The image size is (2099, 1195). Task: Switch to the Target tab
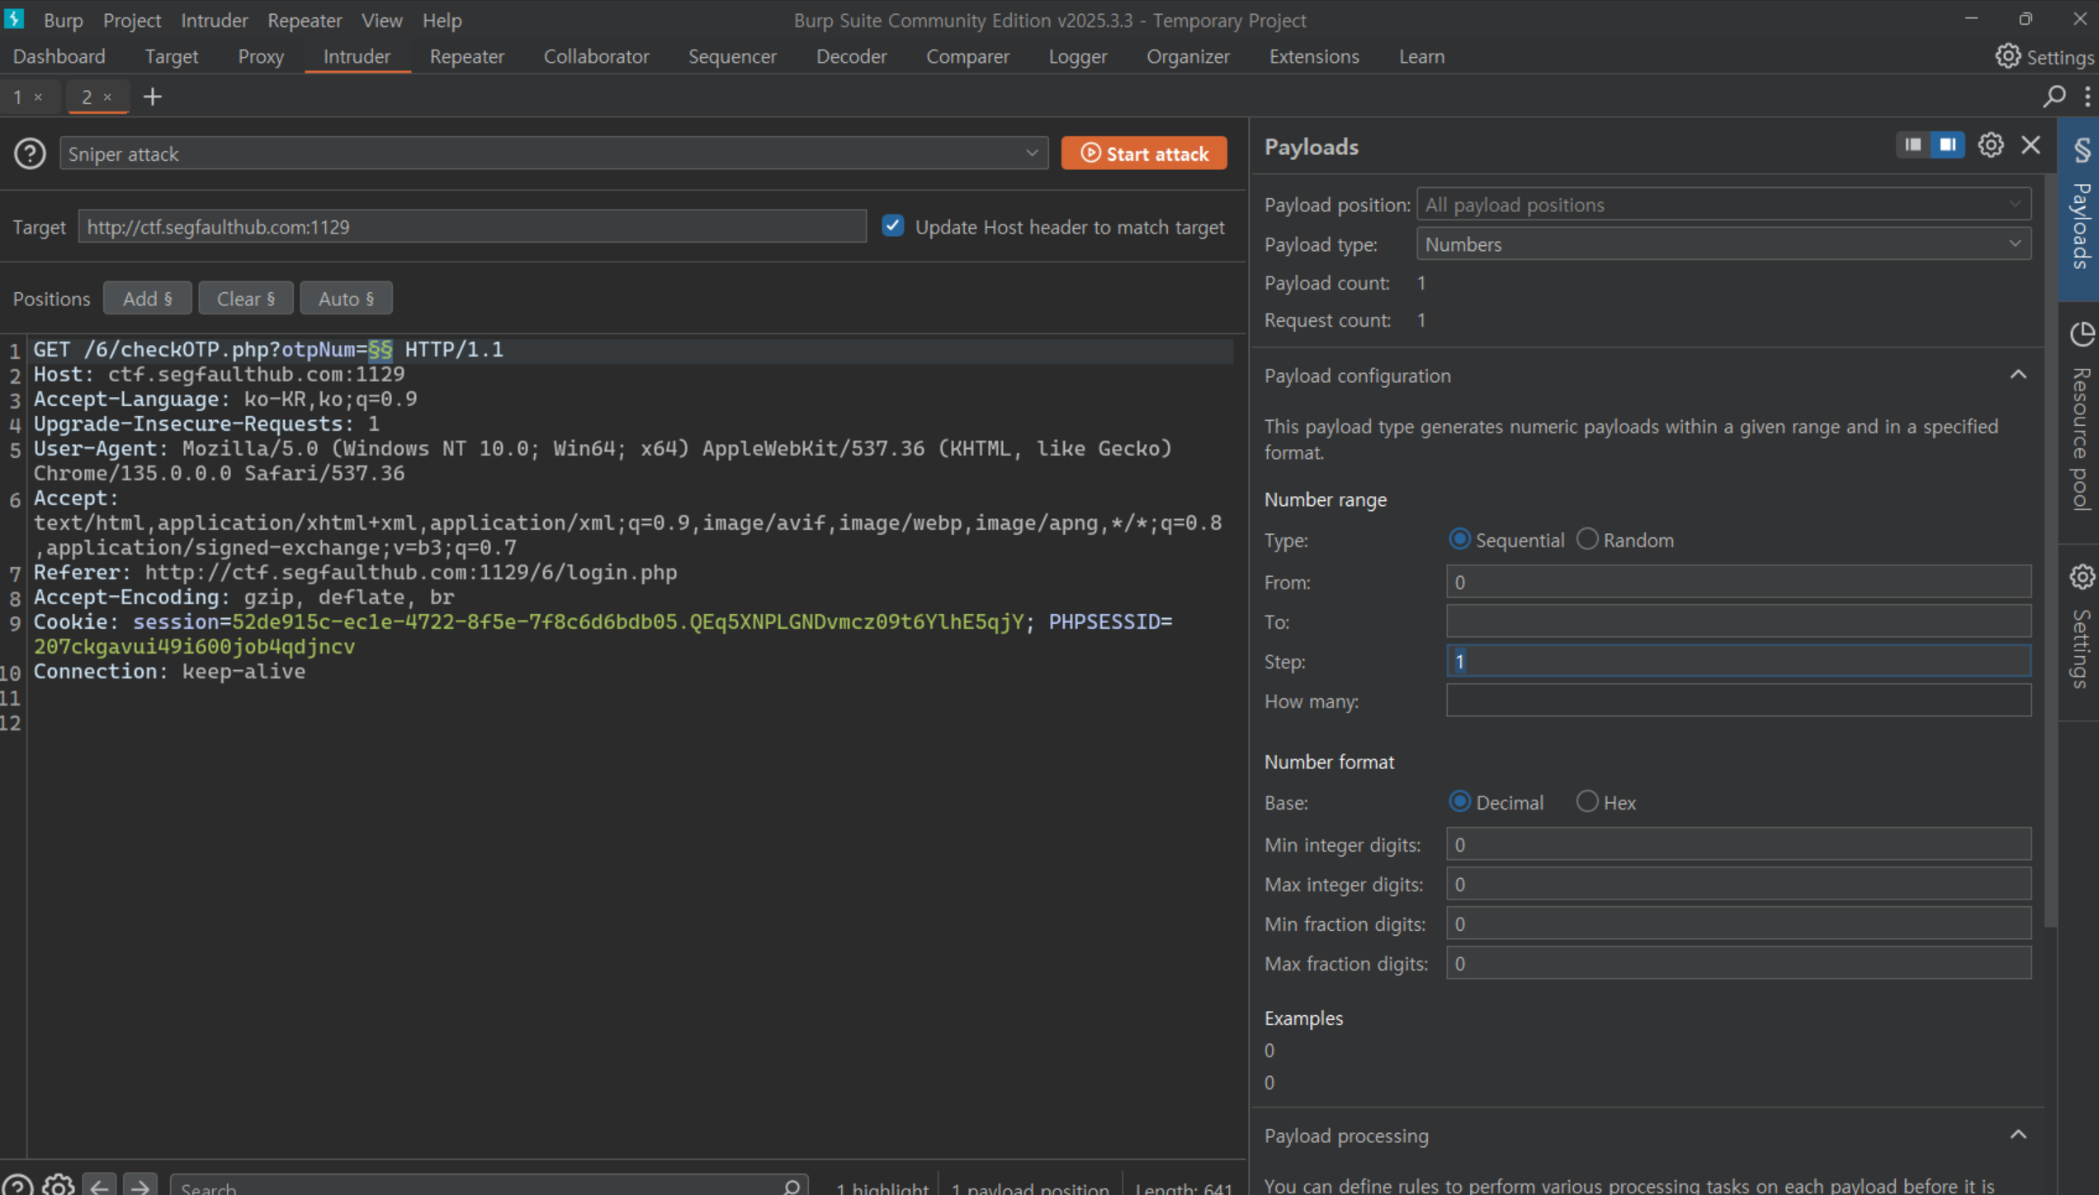pyautogui.click(x=172, y=56)
